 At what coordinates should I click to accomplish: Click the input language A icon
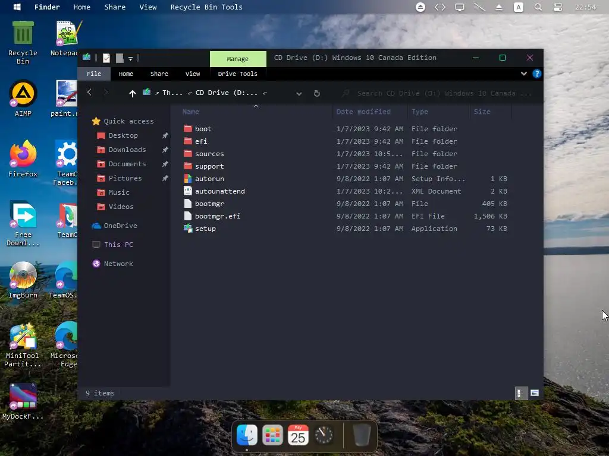[519, 7]
